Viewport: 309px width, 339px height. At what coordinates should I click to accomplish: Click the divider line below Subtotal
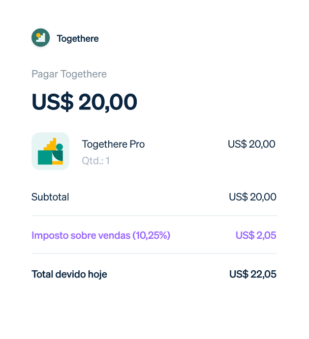(154, 215)
